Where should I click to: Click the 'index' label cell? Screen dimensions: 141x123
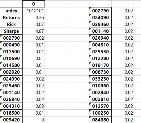pyautogui.click(x=11, y=11)
